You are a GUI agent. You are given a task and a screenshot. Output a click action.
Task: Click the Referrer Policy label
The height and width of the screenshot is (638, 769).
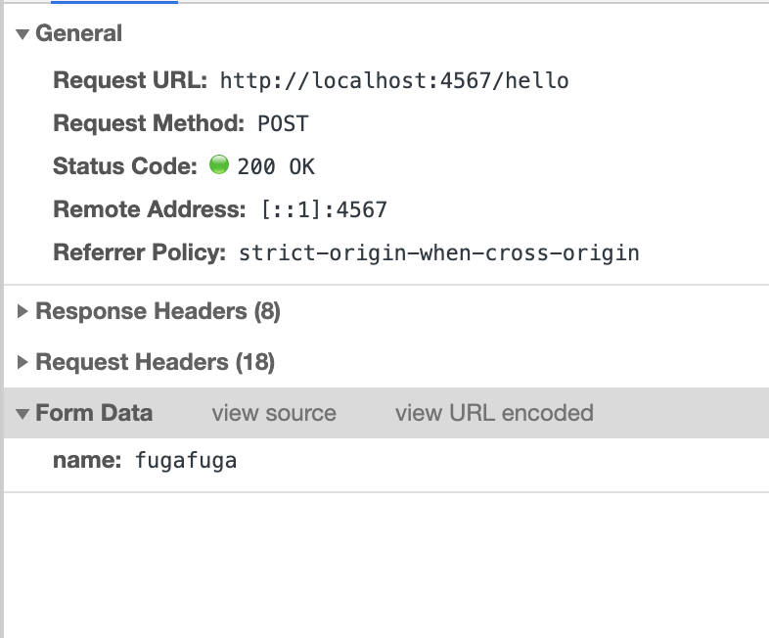[139, 252]
